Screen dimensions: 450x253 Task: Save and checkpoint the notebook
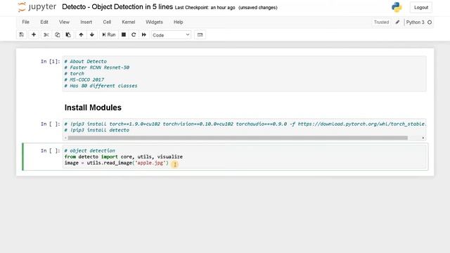tap(22, 34)
